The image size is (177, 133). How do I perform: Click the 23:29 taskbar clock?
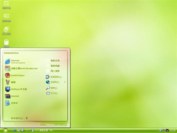[173, 131]
